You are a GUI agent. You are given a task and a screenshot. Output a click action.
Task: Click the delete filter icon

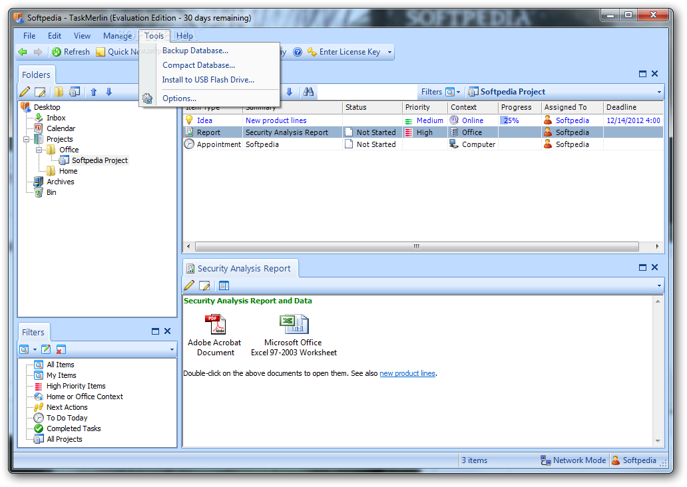[x=61, y=349]
